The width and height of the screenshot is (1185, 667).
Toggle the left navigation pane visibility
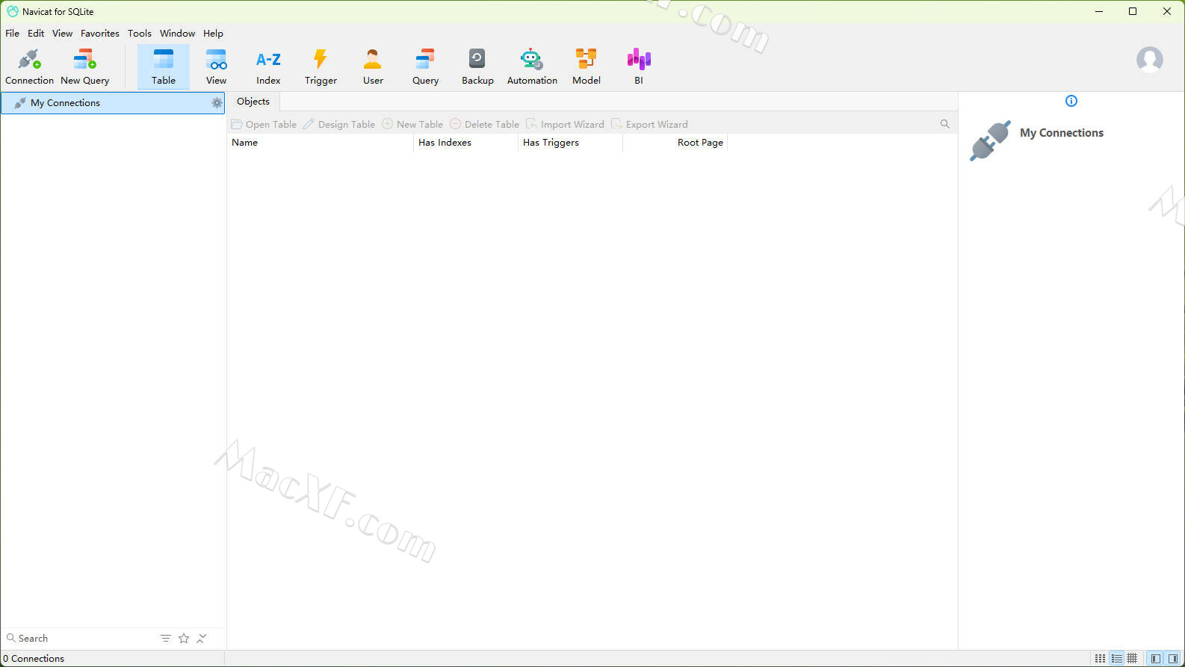pyautogui.click(x=1155, y=658)
